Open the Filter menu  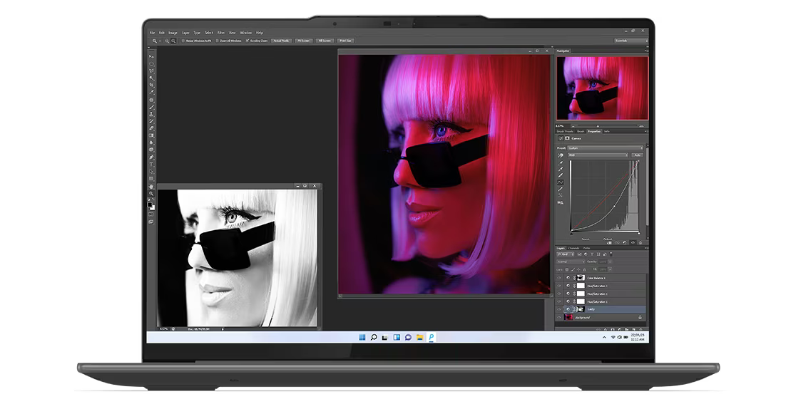221,33
